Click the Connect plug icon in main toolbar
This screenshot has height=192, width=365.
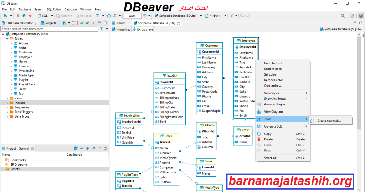[x=18, y=16]
